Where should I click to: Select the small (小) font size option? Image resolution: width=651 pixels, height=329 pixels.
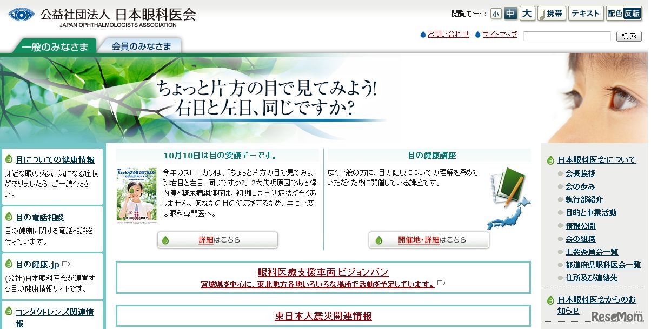click(495, 13)
